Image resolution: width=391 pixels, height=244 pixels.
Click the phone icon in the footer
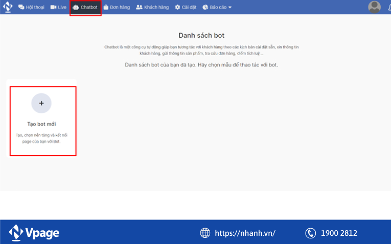tap(310, 233)
